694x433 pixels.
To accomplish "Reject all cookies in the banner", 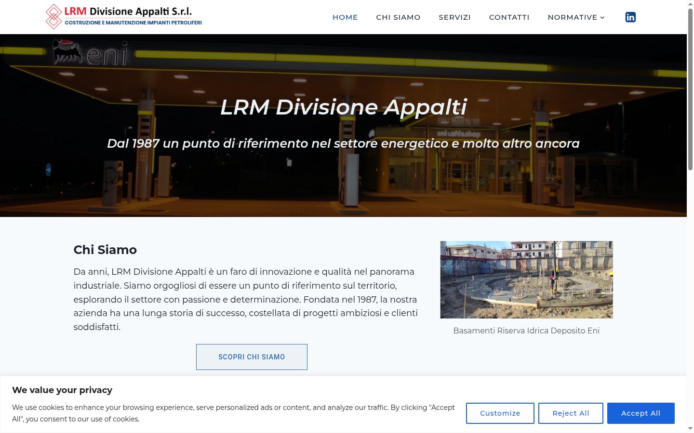I will pyautogui.click(x=571, y=413).
